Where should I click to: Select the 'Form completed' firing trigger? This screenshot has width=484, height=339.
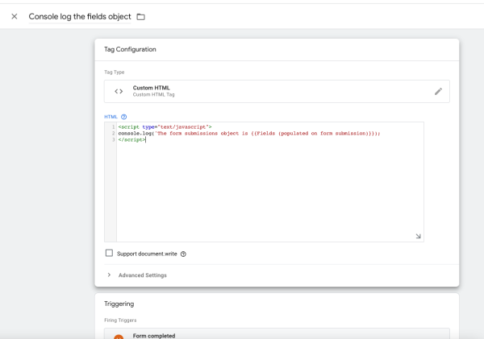(277, 334)
